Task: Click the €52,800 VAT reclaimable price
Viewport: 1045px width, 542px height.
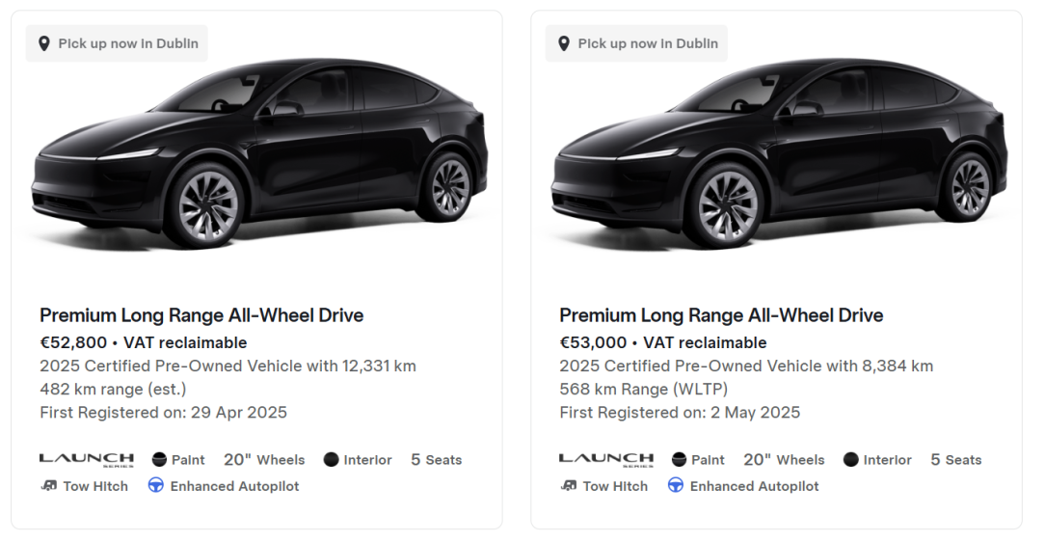Action: pos(143,342)
